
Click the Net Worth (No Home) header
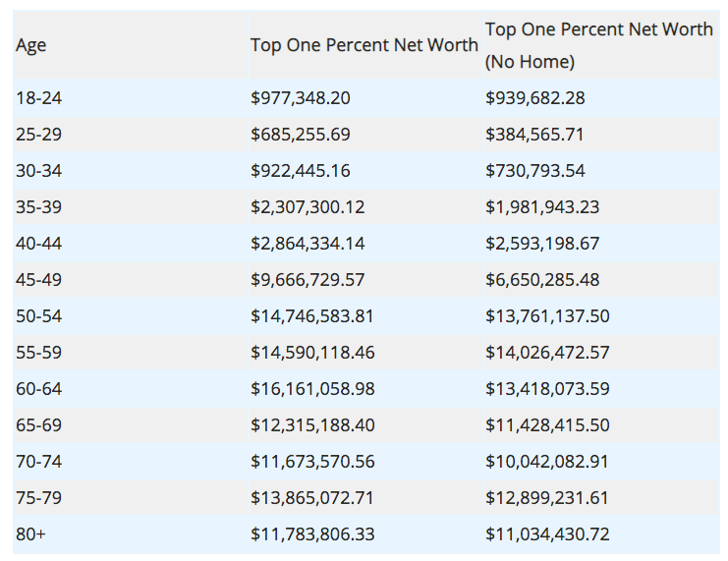[598, 45]
